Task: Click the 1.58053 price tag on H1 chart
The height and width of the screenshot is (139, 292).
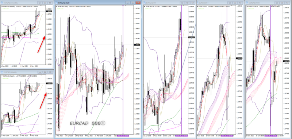Action: [239, 58]
